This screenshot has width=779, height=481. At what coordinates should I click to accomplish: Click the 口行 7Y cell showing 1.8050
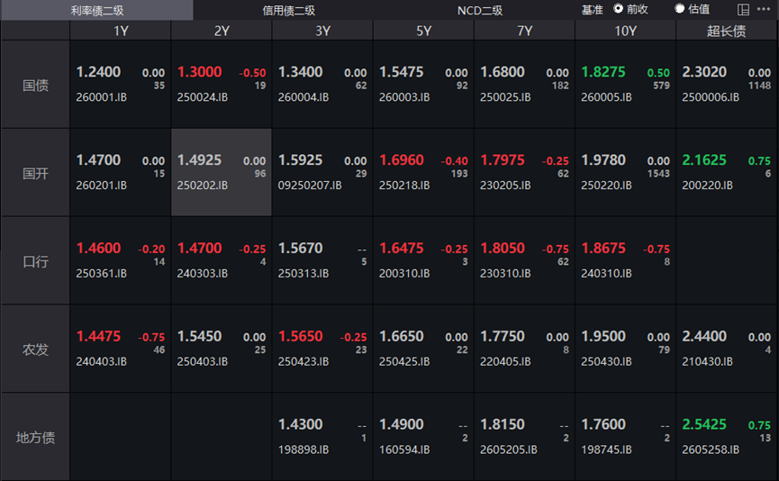point(524,260)
